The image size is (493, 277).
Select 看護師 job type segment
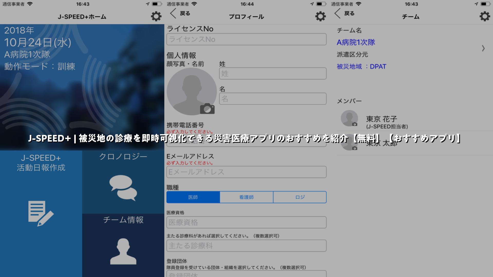pyautogui.click(x=246, y=197)
